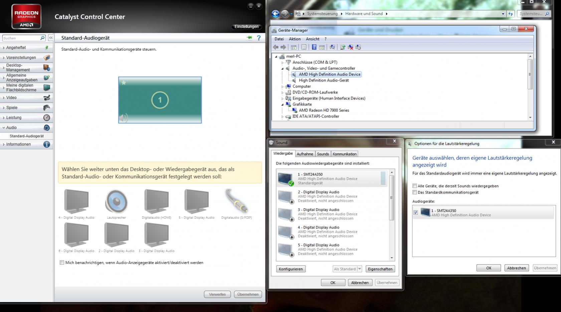561x312 pixels.
Task: Click OK in the Lautstärkeregelung options dialog
Action: click(x=489, y=268)
